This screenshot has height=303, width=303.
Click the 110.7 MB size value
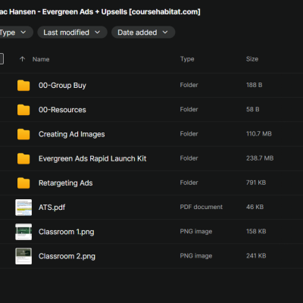[259, 133]
